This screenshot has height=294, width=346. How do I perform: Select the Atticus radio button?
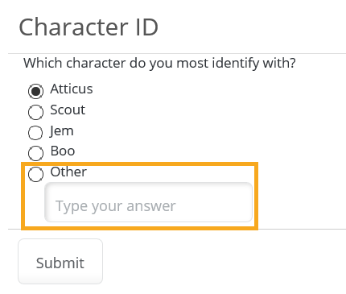click(35, 91)
